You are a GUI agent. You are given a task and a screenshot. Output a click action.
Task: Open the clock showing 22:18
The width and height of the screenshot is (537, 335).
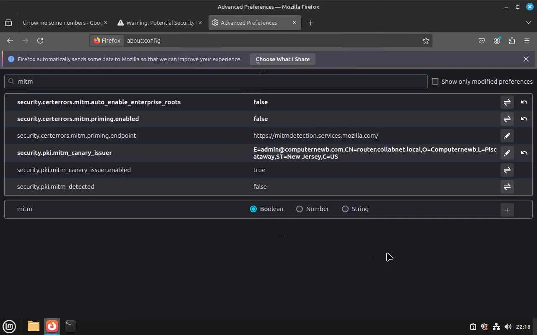(x=523, y=327)
